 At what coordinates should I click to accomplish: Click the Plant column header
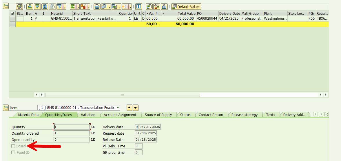coord(275,14)
